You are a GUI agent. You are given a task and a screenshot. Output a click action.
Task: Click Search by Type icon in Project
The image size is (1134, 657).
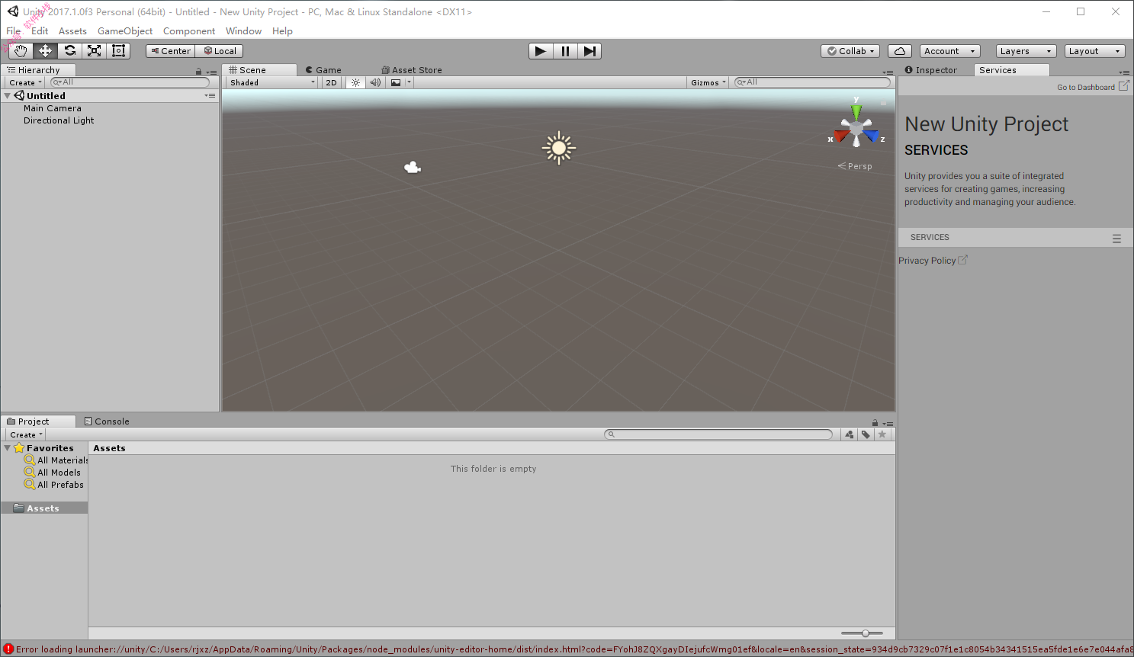point(849,434)
